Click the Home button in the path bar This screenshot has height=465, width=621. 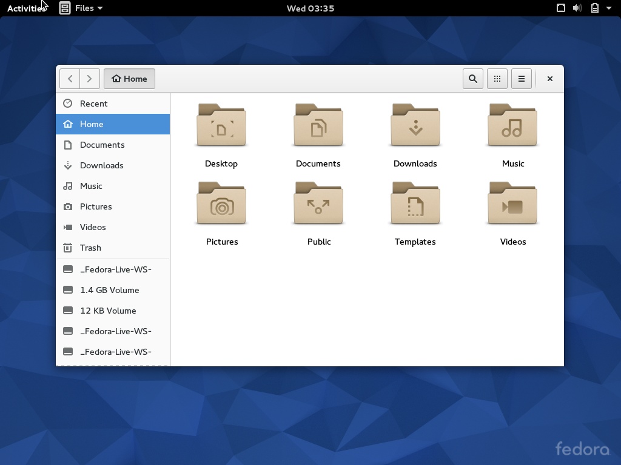[x=129, y=79]
